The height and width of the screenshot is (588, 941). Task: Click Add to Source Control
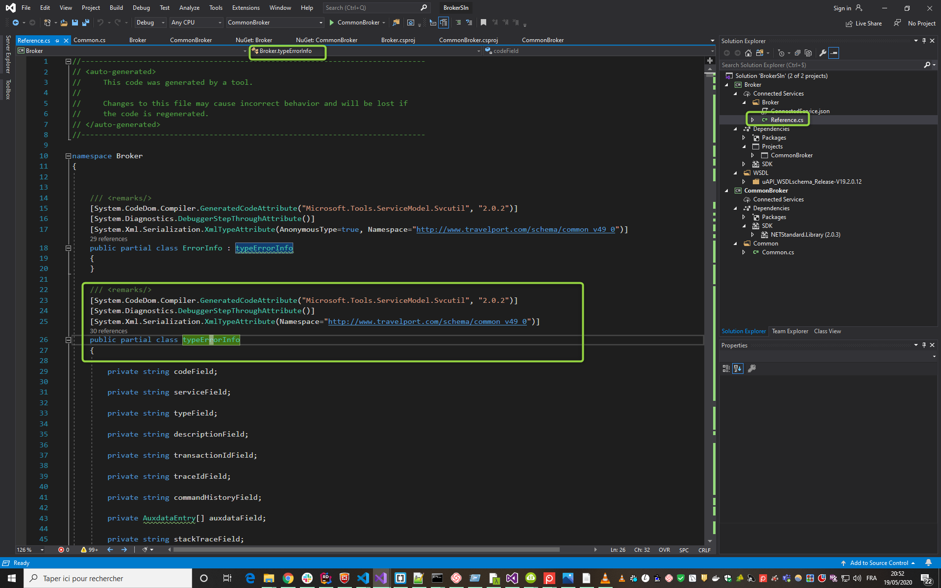coord(880,563)
